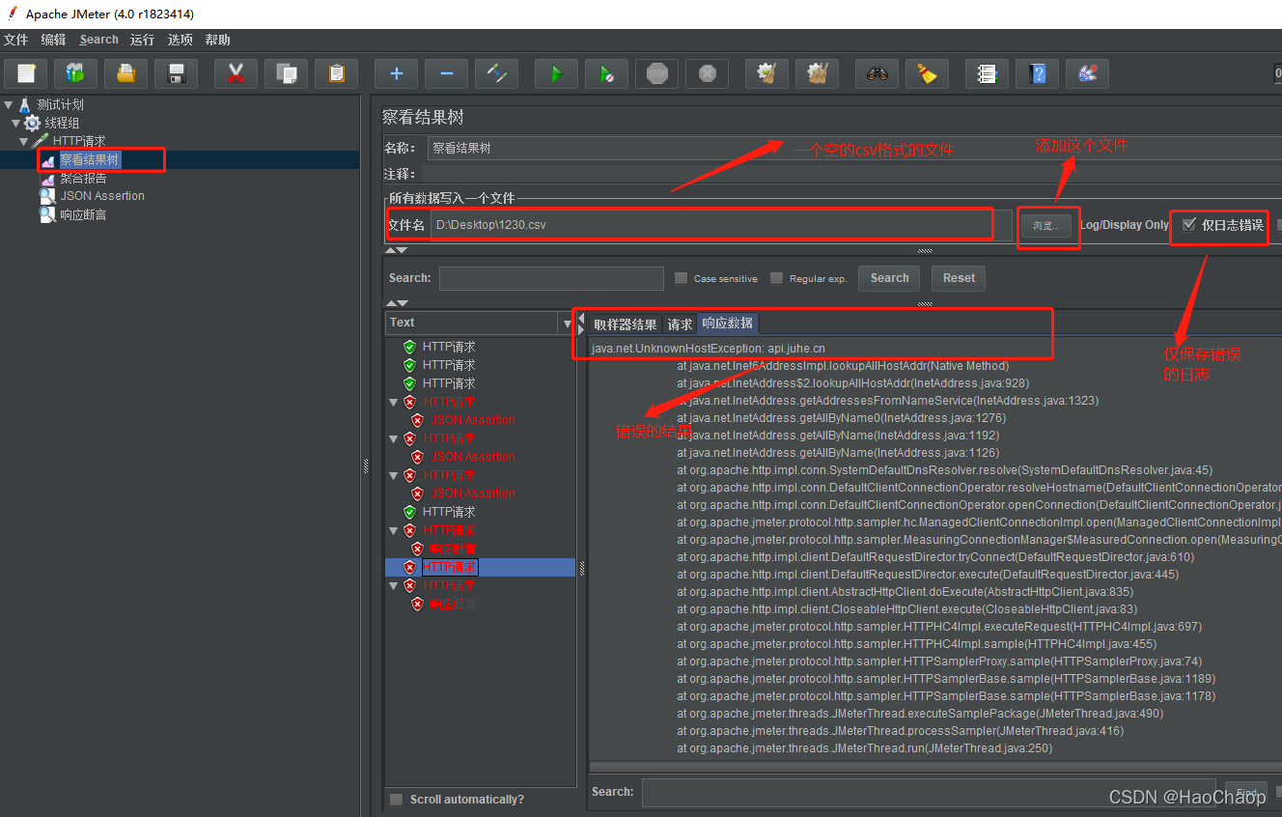Screen dimensions: 1282x817
Task: Open the Templates toolbar icon
Action: pyautogui.click(x=75, y=73)
